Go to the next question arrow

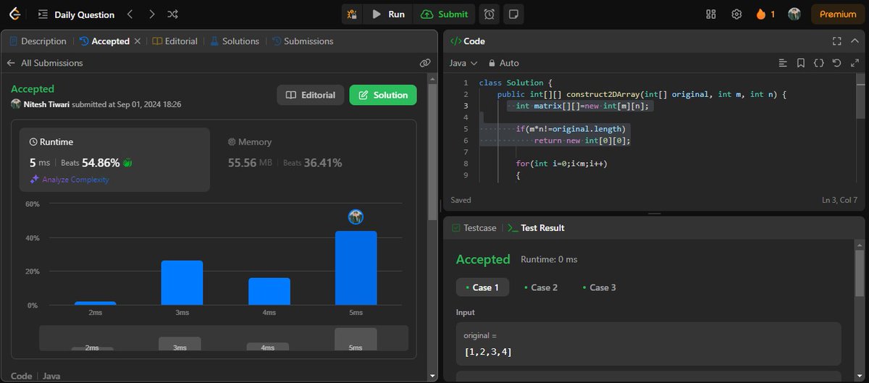(x=151, y=14)
